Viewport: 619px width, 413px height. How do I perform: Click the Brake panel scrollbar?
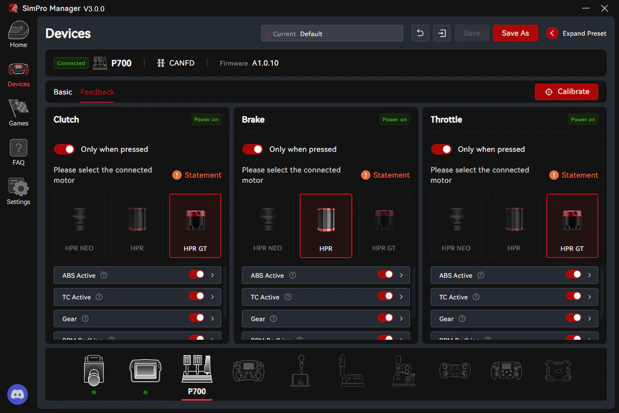click(x=413, y=293)
